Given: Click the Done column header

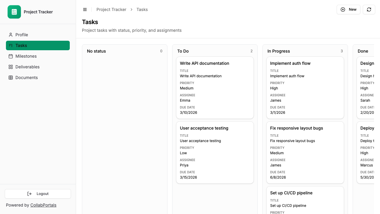Looking at the screenshot, I should coord(363,51).
